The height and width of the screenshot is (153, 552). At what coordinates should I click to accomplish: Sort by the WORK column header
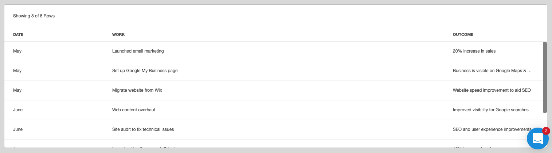pyautogui.click(x=118, y=34)
